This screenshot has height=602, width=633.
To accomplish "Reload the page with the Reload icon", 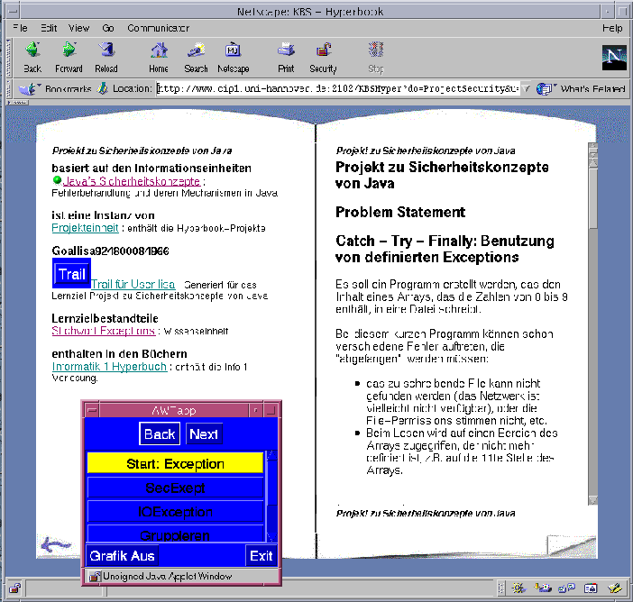I will [106, 50].
